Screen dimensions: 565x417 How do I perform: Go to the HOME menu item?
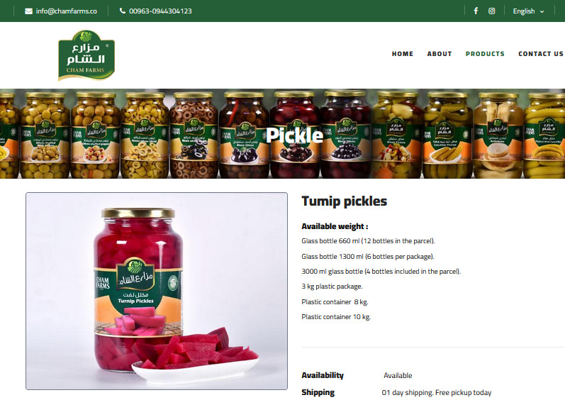pos(403,54)
